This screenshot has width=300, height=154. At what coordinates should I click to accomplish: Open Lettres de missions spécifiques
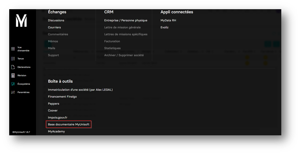pos(126,34)
